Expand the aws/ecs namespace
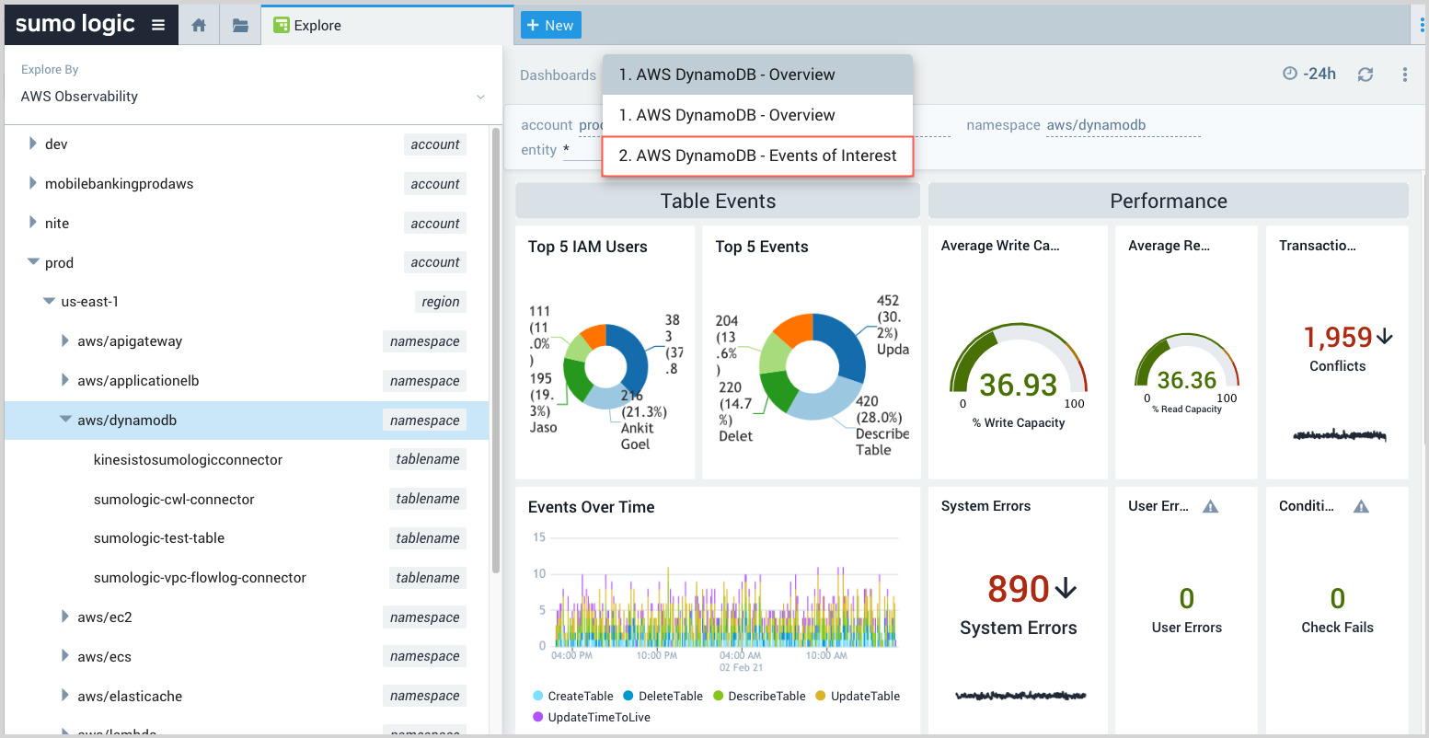The image size is (1429, 738). pos(64,656)
